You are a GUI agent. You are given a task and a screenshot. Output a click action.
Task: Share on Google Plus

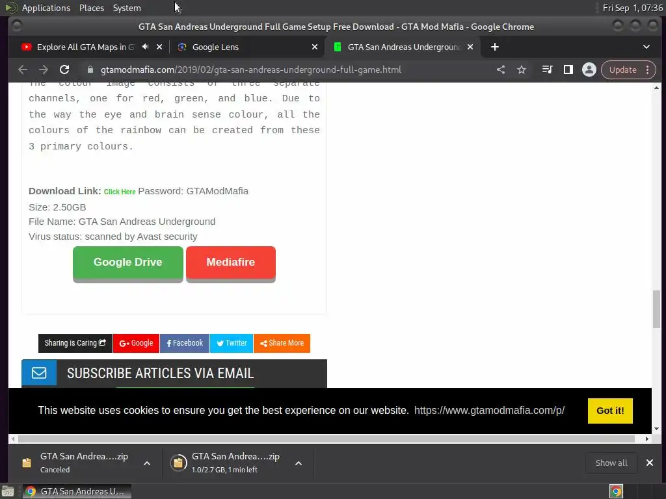(136, 343)
